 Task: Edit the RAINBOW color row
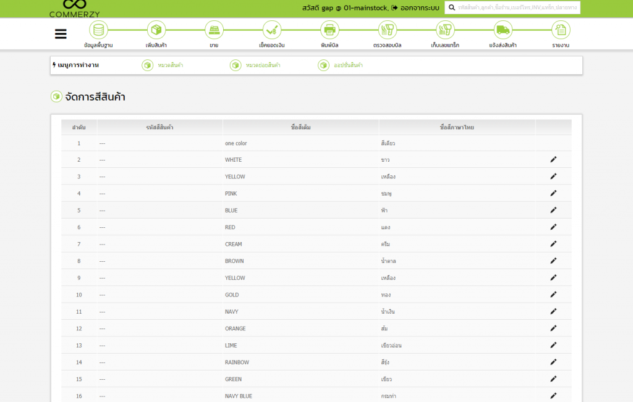pos(553,362)
